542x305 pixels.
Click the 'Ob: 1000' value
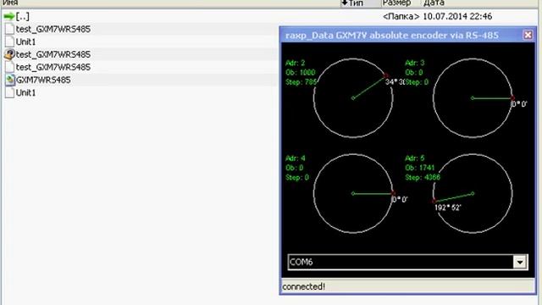click(x=301, y=73)
